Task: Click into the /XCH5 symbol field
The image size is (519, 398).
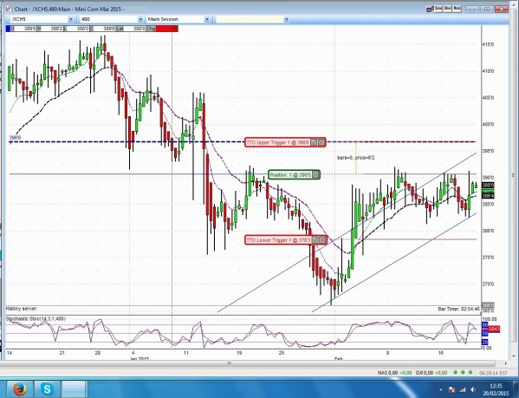Action: point(39,20)
